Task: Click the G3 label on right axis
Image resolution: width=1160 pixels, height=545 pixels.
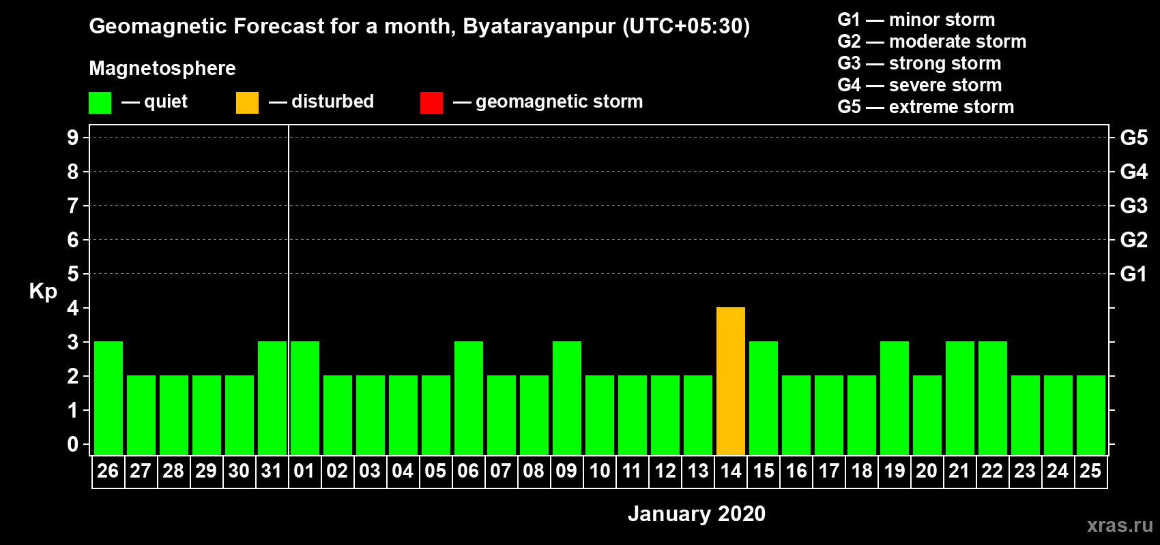Action: click(1134, 206)
